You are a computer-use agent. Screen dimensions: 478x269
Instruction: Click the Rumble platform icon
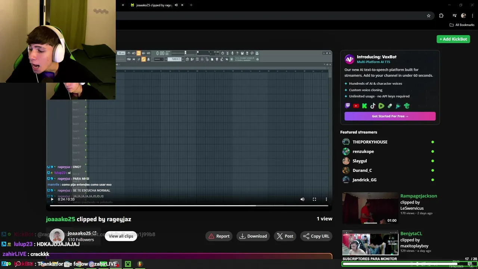(x=381, y=106)
